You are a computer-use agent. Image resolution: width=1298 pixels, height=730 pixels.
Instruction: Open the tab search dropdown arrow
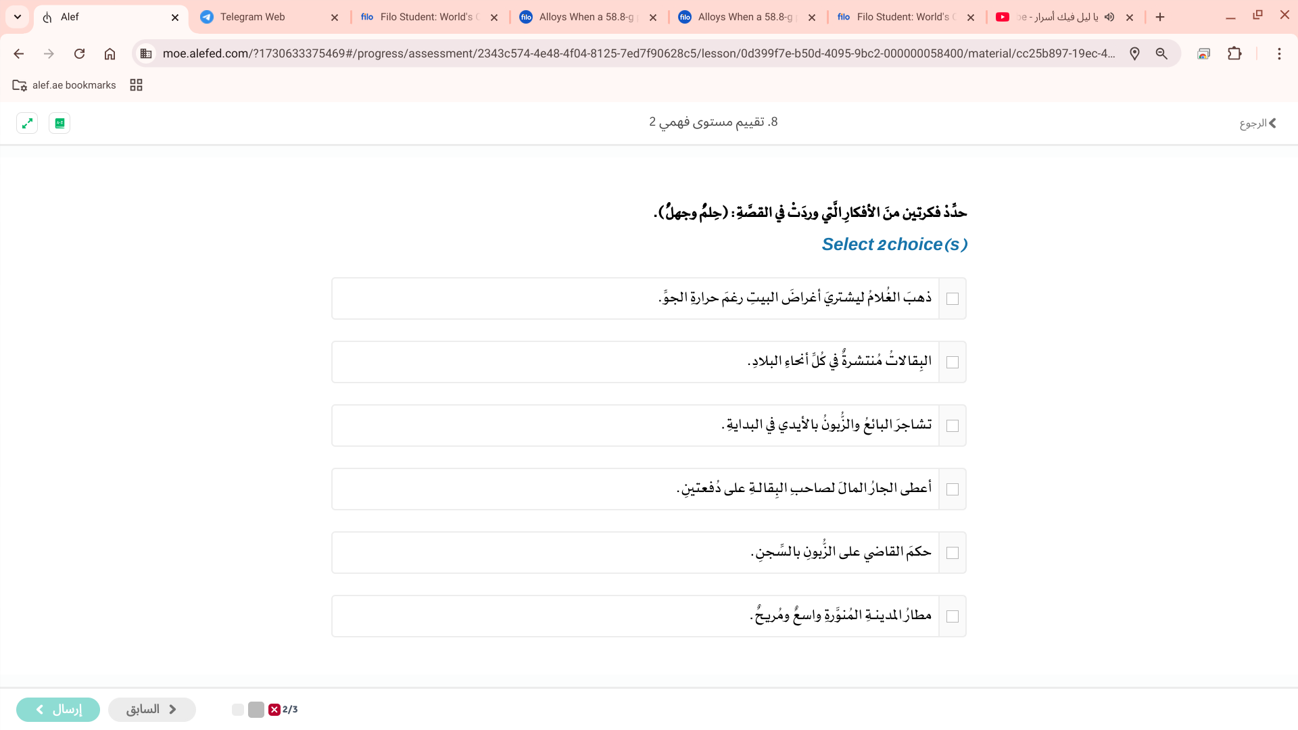coord(18,17)
